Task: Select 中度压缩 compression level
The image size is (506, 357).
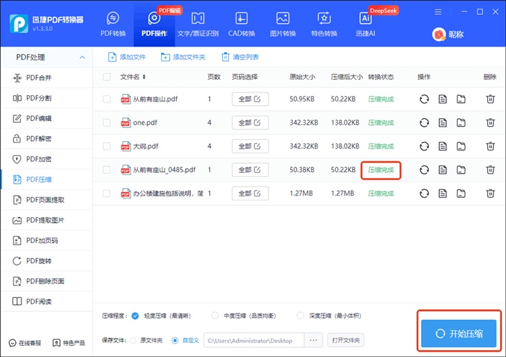Action: 215,315
